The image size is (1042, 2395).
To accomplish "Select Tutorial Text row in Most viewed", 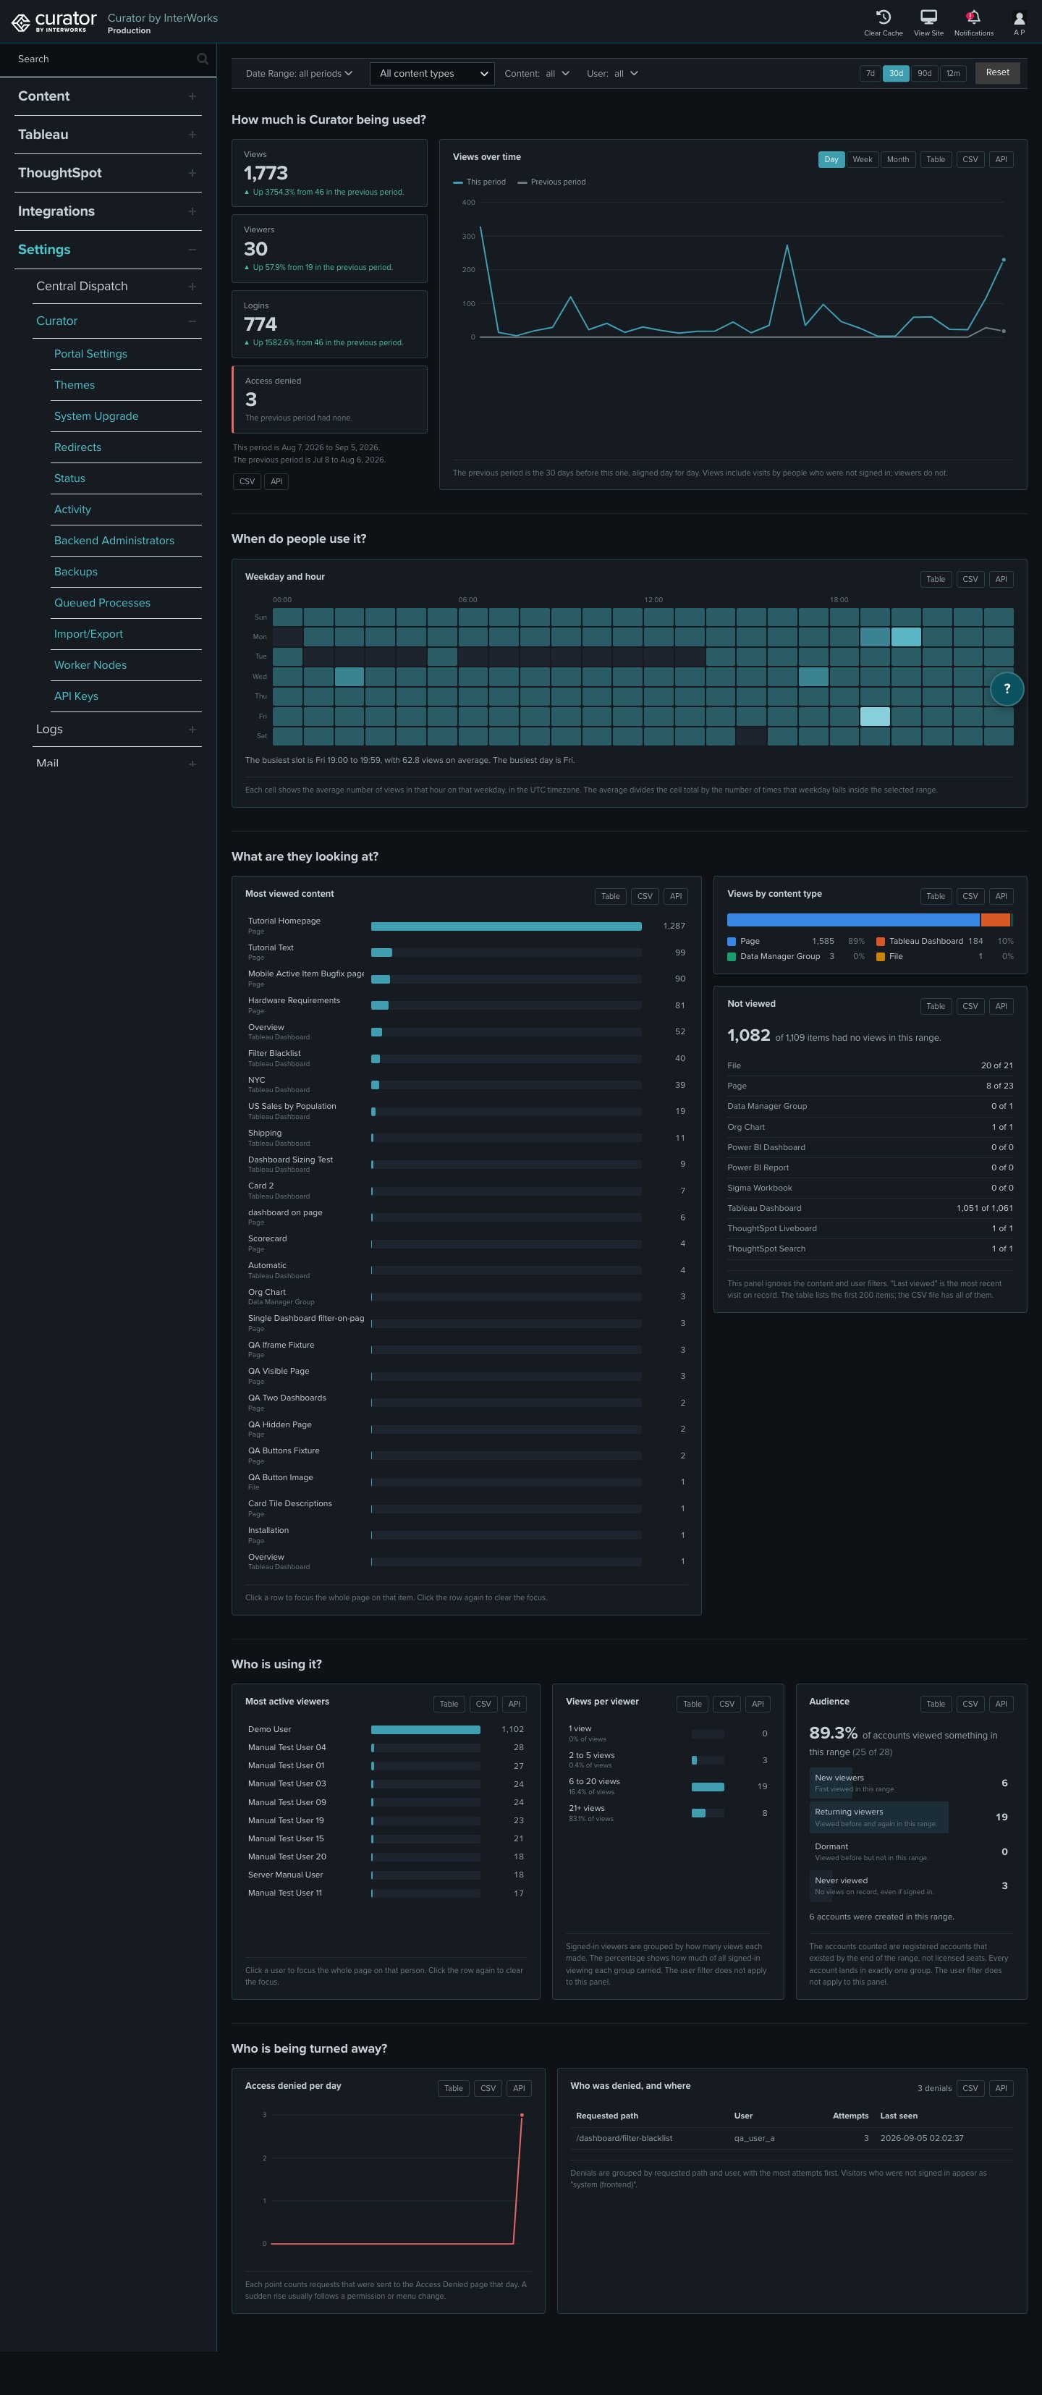I will click(x=467, y=952).
